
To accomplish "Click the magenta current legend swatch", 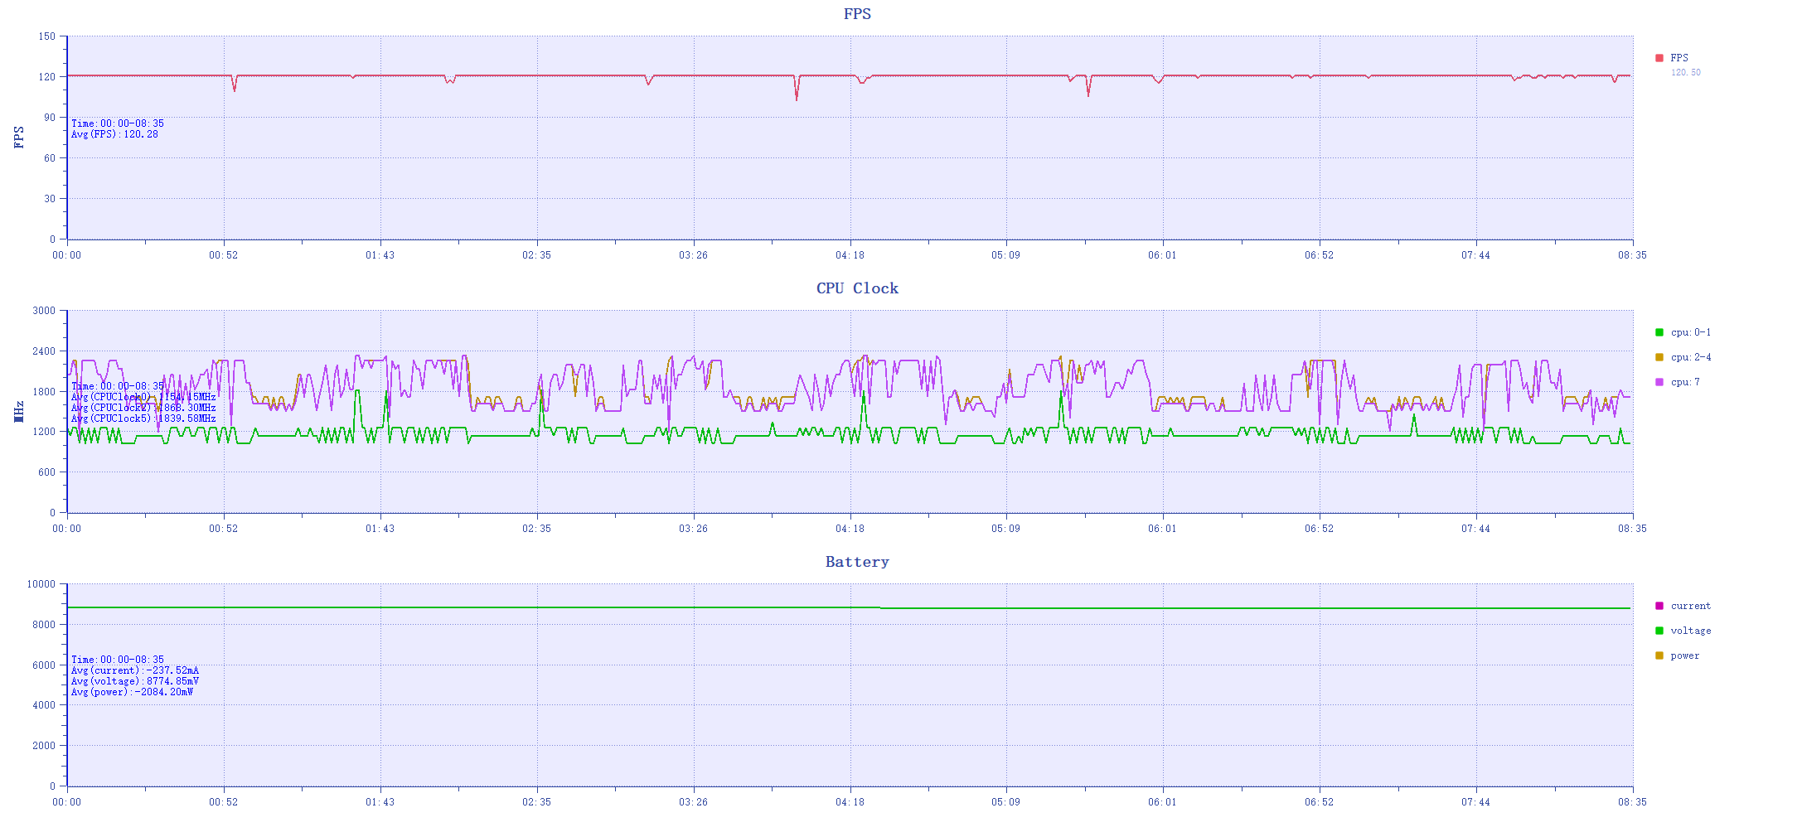I will coord(1659,606).
